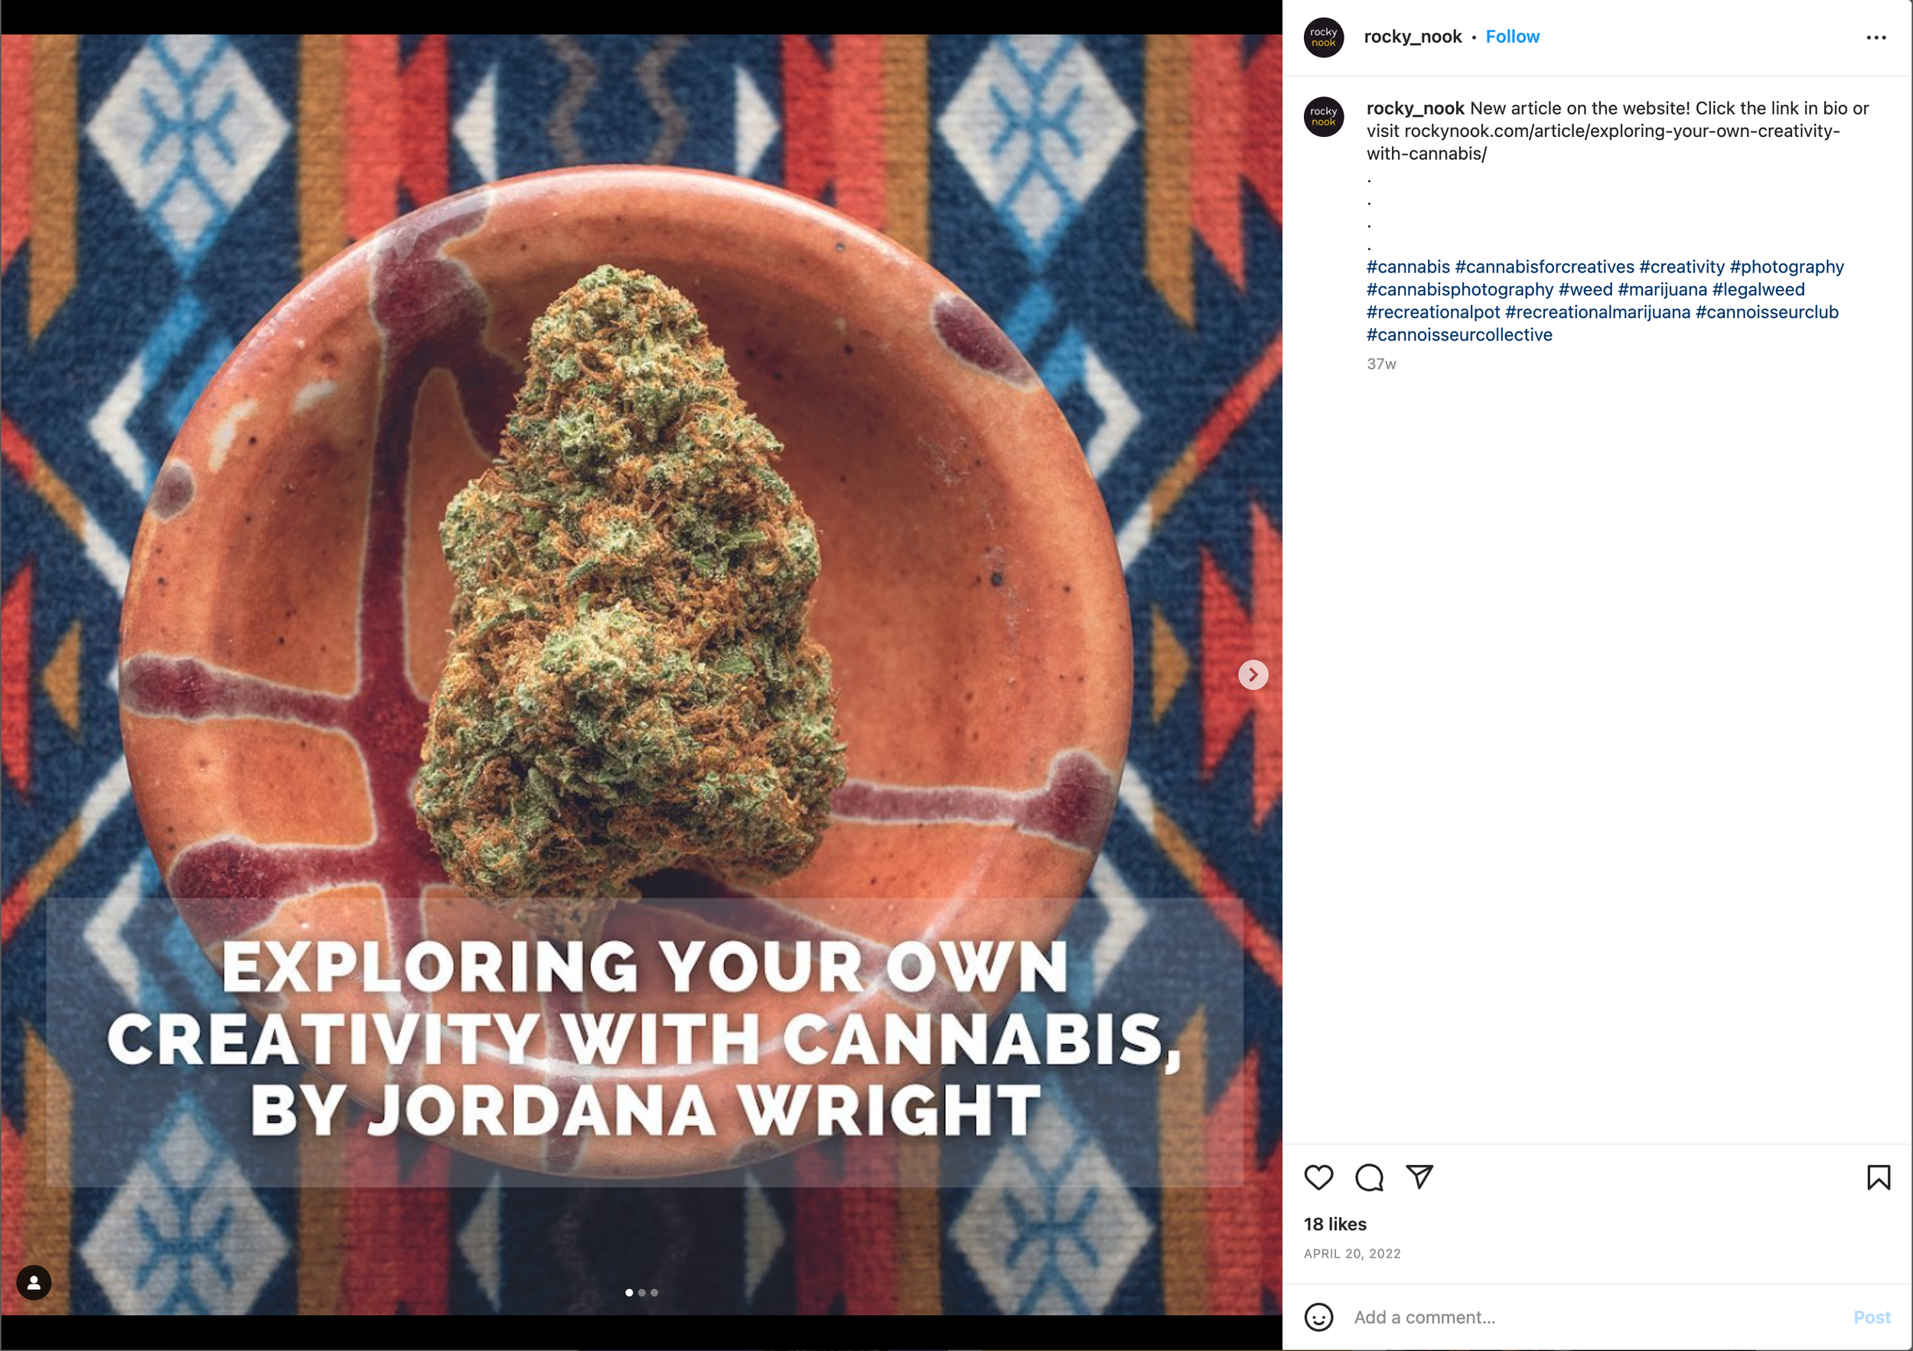Submit comment with Post button
Image resolution: width=1913 pixels, height=1351 pixels.
click(x=1872, y=1317)
